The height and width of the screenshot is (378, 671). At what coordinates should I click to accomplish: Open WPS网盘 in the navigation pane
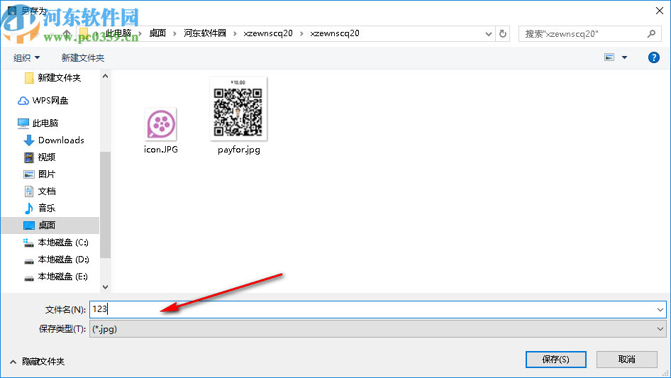coord(50,101)
